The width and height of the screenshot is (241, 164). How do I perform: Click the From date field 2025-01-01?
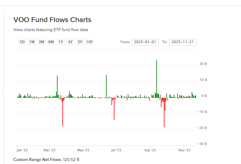click(145, 42)
